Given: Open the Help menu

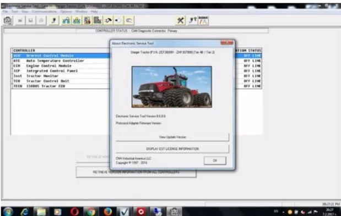Looking at the screenshot, I should (94, 12).
